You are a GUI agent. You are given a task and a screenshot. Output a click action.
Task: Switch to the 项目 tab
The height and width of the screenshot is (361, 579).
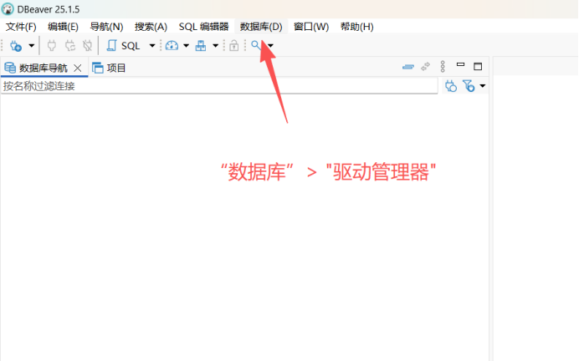(109, 68)
